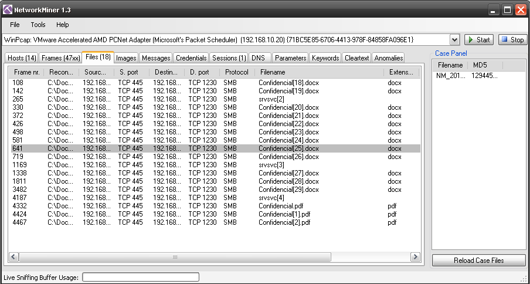Open the File menu
The height and width of the screenshot is (284, 530).
point(15,25)
